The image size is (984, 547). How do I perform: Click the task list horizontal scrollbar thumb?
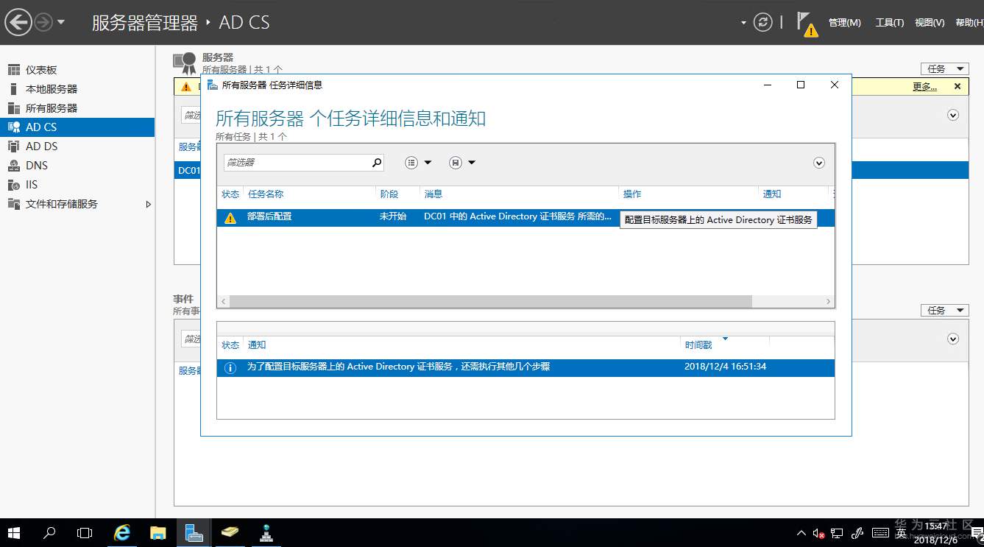point(490,302)
